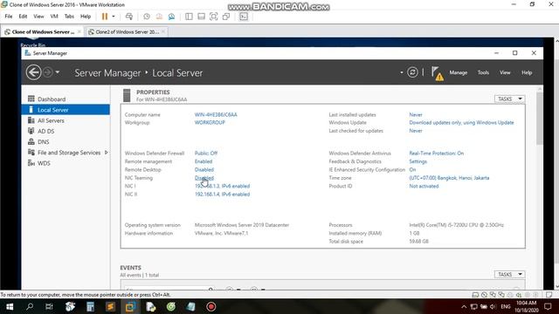The image size is (559, 314).
Task: Open the Manage menu in Server Manager
Action: [x=458, y=72]
